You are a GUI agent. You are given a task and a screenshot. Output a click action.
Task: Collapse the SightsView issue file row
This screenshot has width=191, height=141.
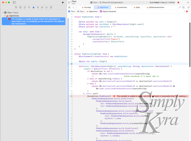tap(5, 16)
